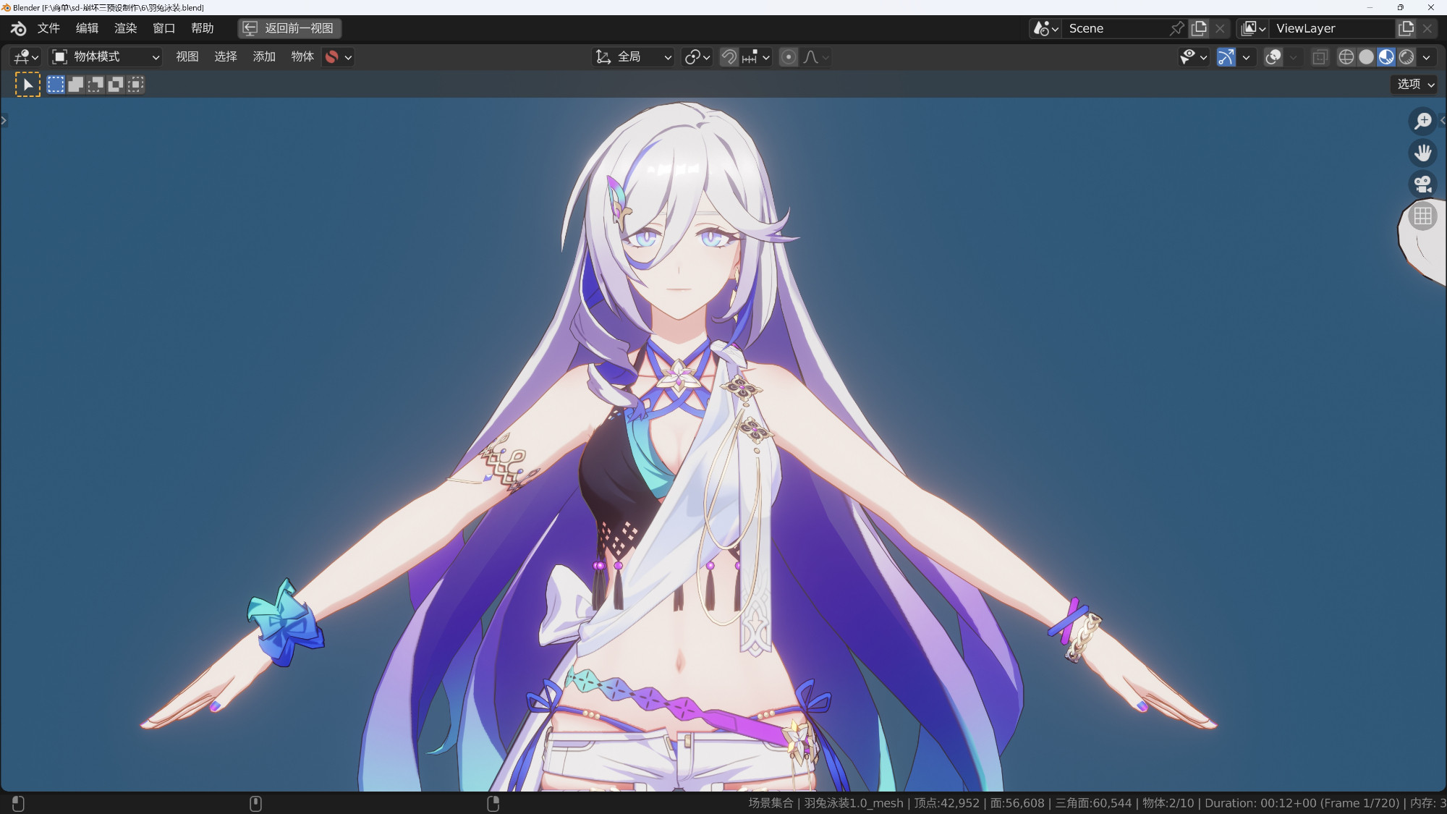Open the 物体模式 mode dropdown
1447x814 pixels.
(106, 57)
